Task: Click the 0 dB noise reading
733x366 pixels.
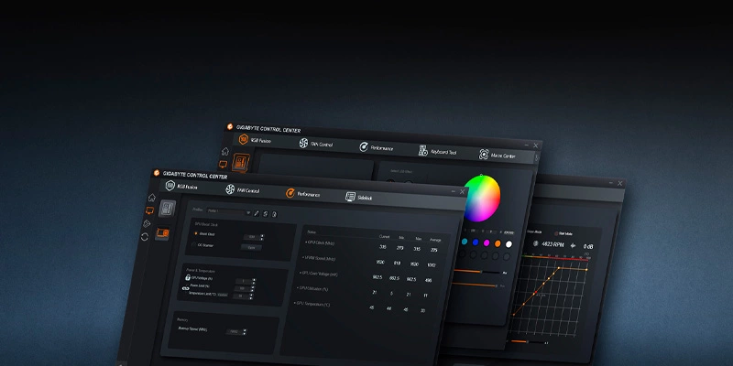Action: (587, 246)
